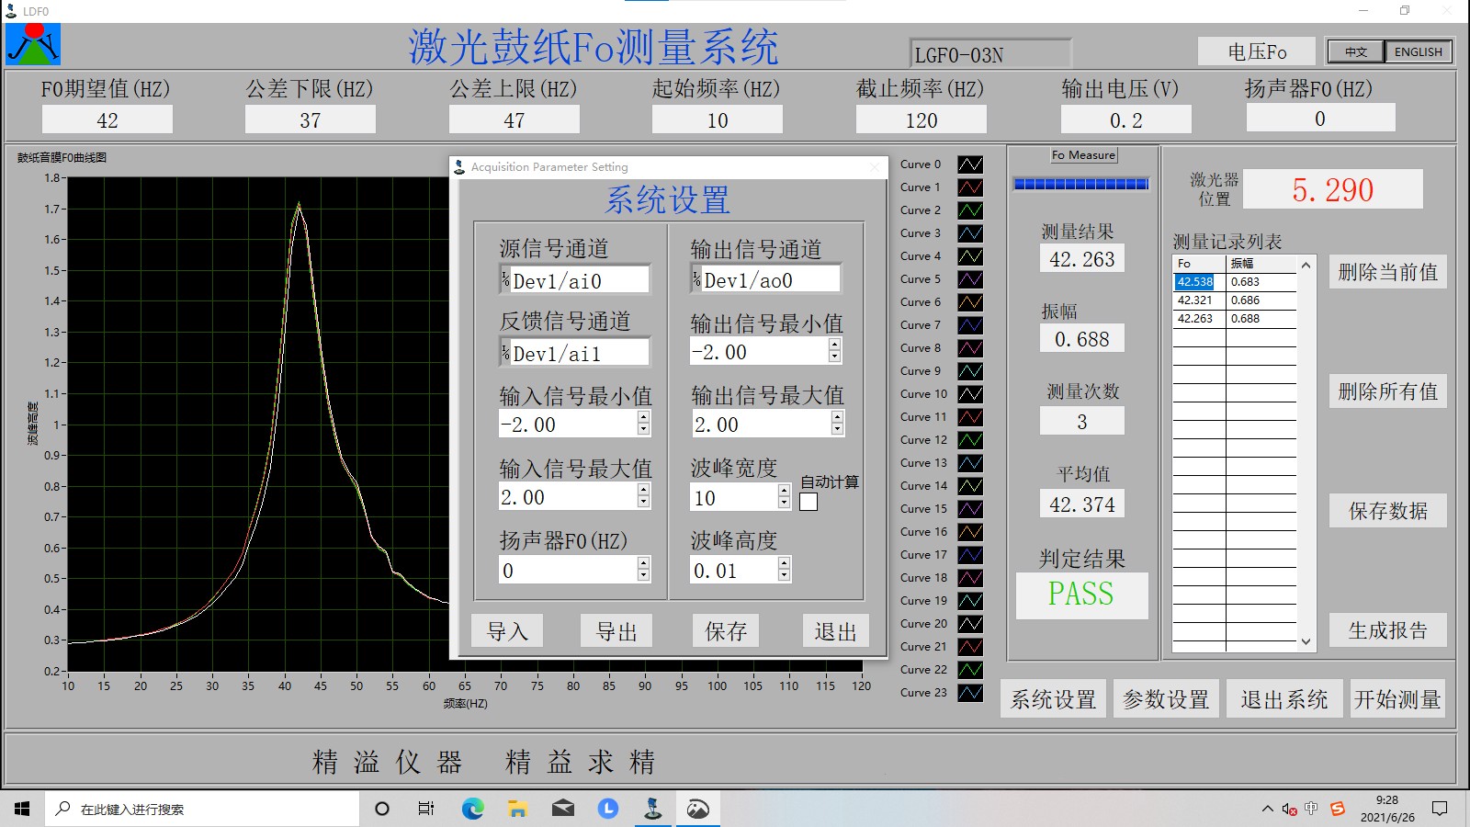Viewport: 1470px width, 827px height.
Task: Click the 输出信号最小值 stepper arrows
Action: (834, 351)
